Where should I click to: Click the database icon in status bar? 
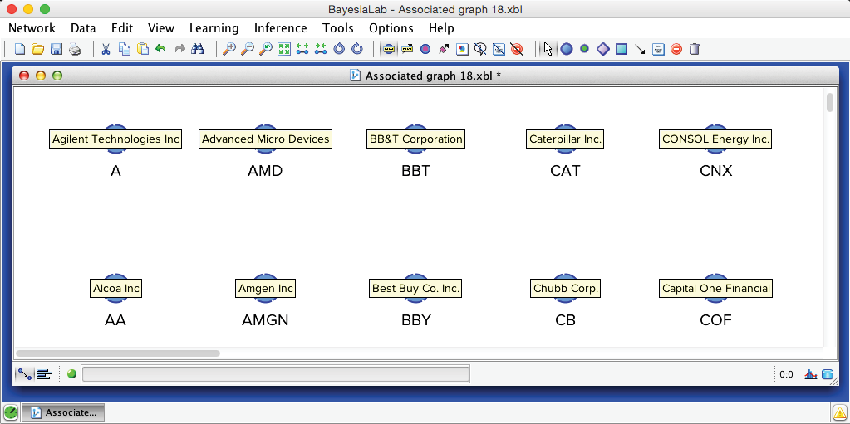coord(827,374)
